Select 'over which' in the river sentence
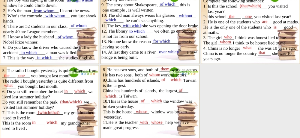This screenshot has width=300, height=138. tap(169, 52)
